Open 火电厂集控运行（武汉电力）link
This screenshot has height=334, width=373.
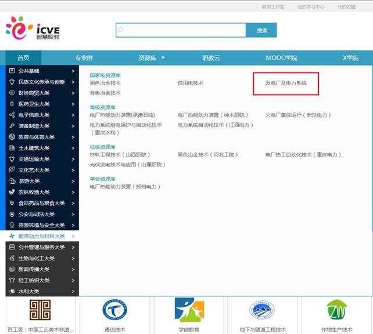click(x=298, y=115)
